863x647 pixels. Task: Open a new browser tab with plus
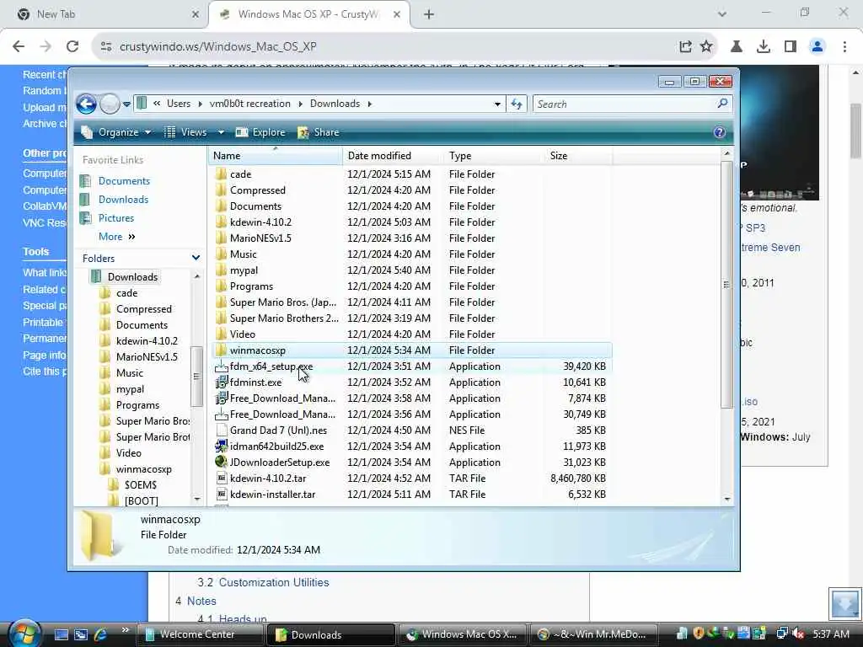429,14
